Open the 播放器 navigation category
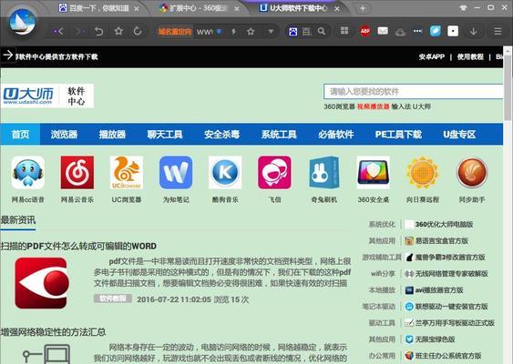513x364 pixels. 112,135
